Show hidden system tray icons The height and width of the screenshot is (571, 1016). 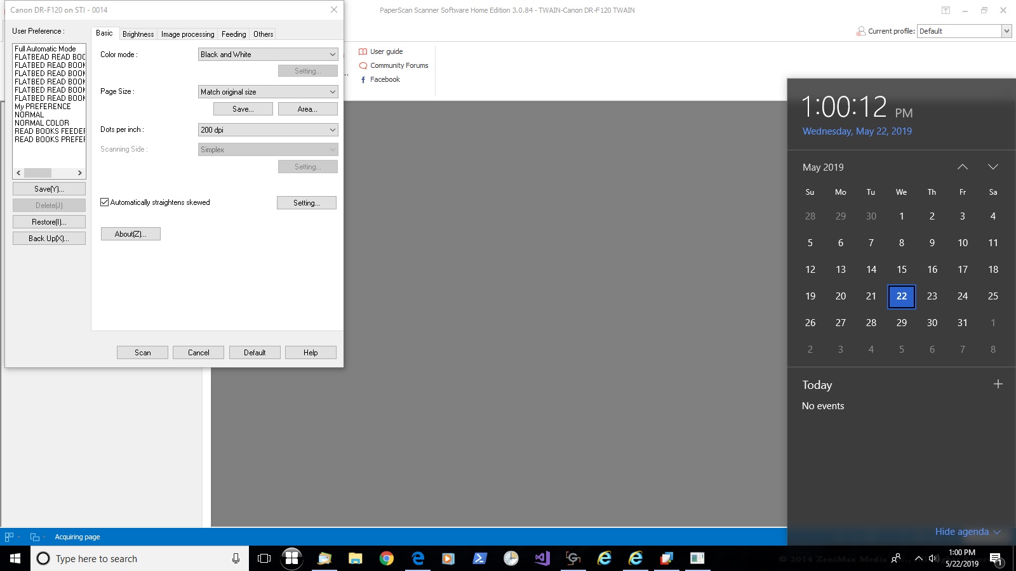[918, 558]
